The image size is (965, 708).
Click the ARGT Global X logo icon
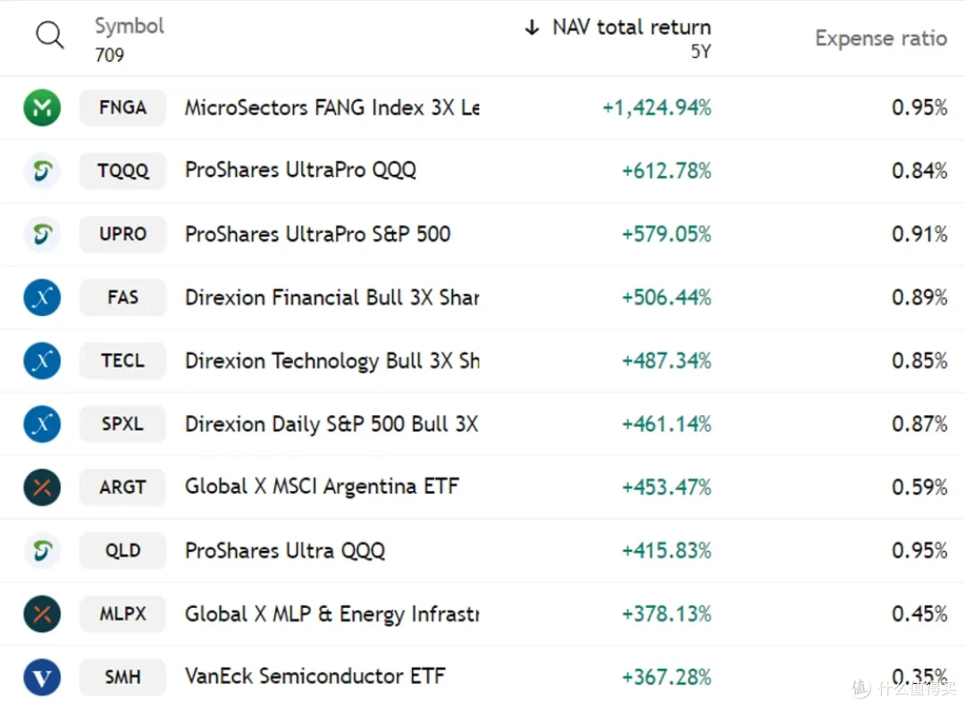coord(42,487)
